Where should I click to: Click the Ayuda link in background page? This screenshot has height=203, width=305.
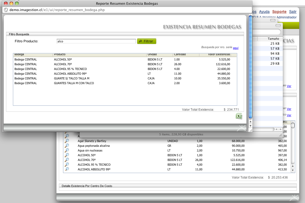(x=264, y=12)
